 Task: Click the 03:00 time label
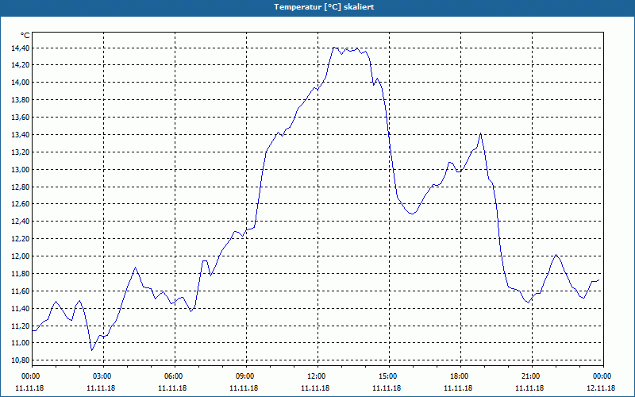coord(103,376)
